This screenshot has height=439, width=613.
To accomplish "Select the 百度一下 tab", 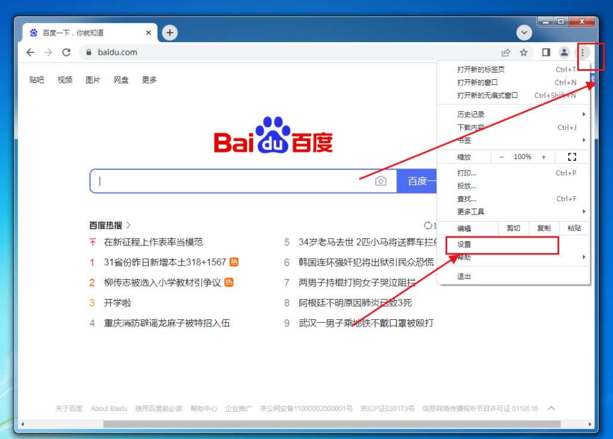I will pyautogui.click(x=90, y=33).
